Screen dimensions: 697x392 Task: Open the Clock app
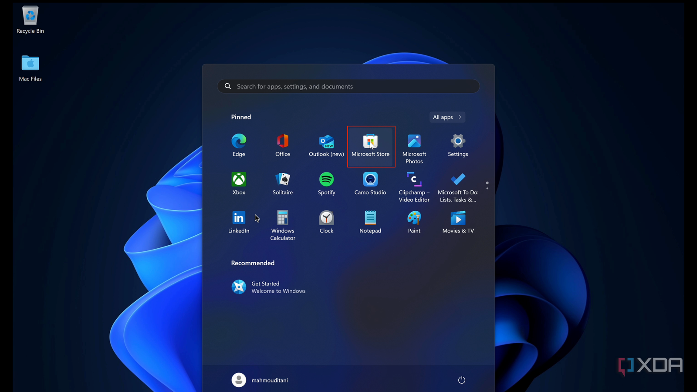point(326,222)
